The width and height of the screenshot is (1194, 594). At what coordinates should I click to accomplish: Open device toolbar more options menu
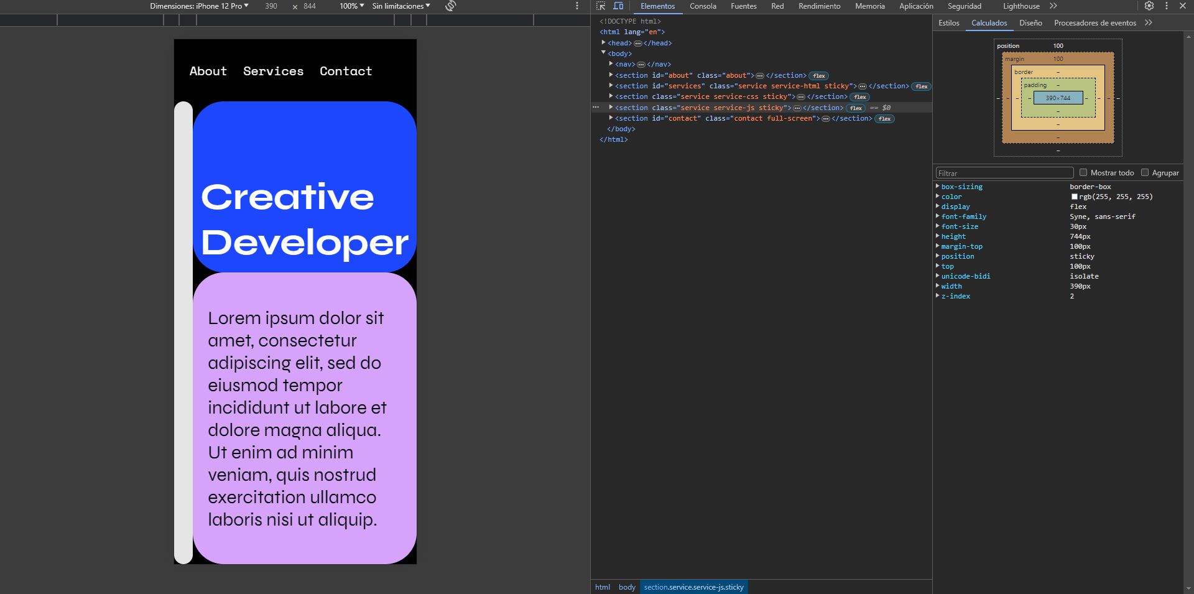coord(577,6)
